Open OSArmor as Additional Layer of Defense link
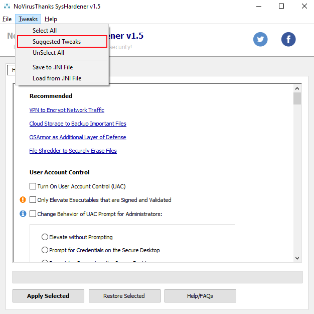The height and width of the screenshot is (314, 314). coord(78,137)
